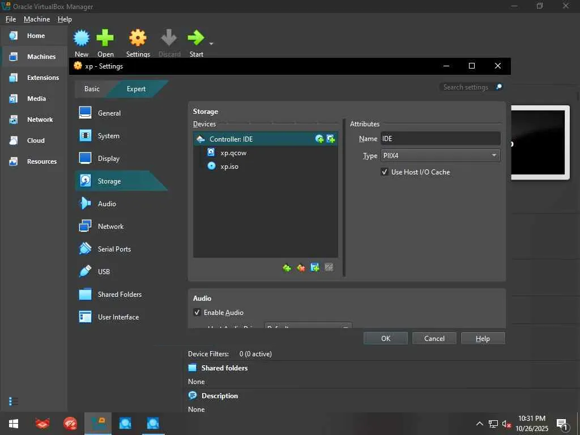Toggle Use Host I/O Cache checkbox

tap(385, 172)
